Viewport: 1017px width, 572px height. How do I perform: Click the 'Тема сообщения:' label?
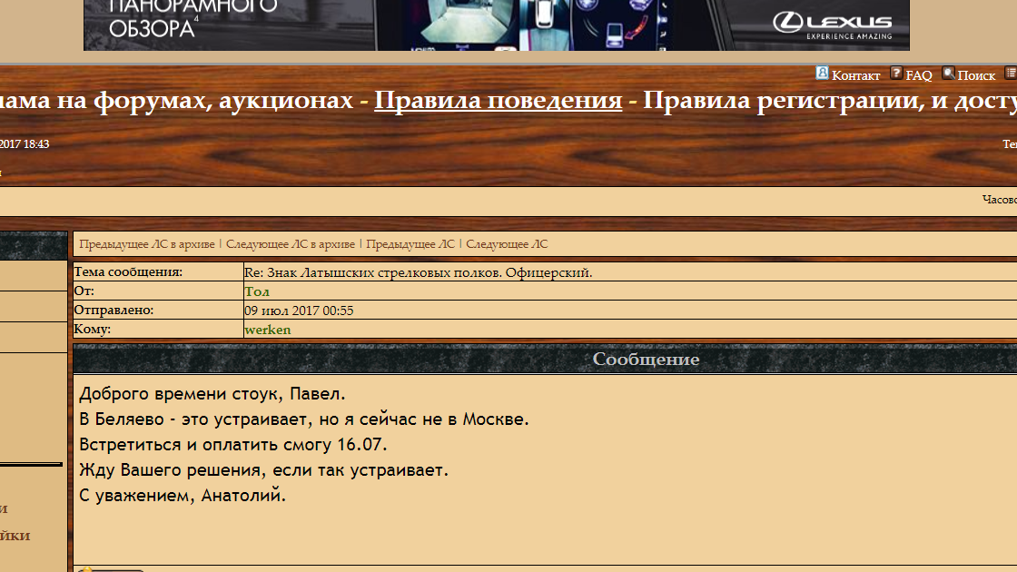point(128,271)
